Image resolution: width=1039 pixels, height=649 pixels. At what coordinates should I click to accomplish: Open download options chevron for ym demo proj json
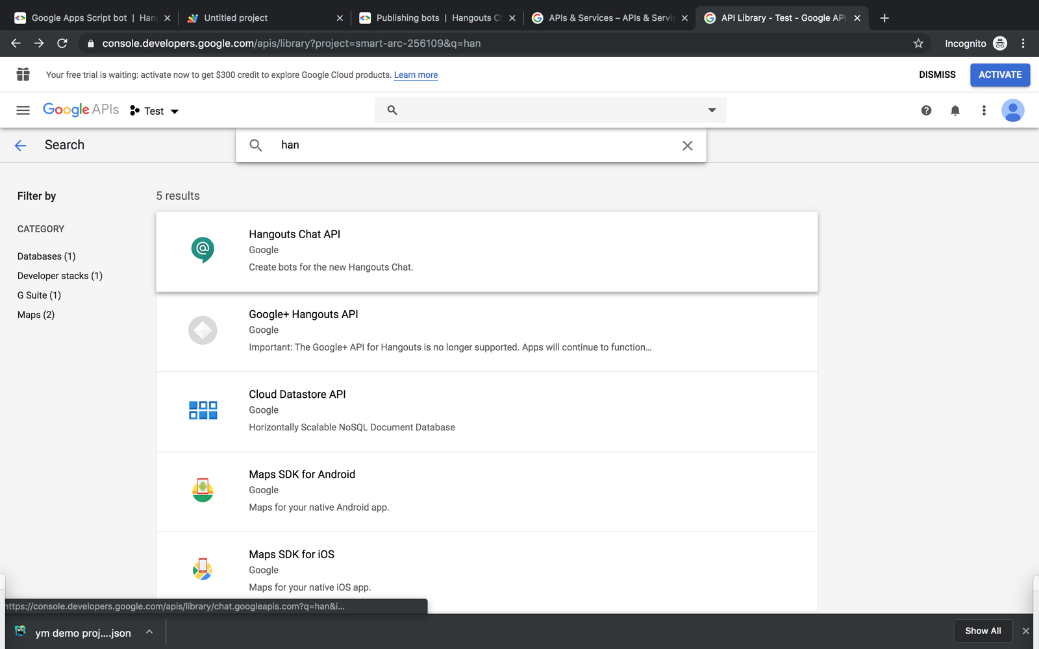[149, 632]
